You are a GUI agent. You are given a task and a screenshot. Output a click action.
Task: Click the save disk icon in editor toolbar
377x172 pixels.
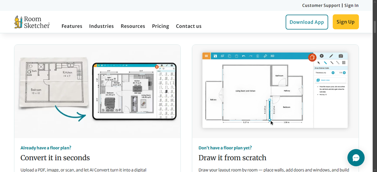(215, 56)
